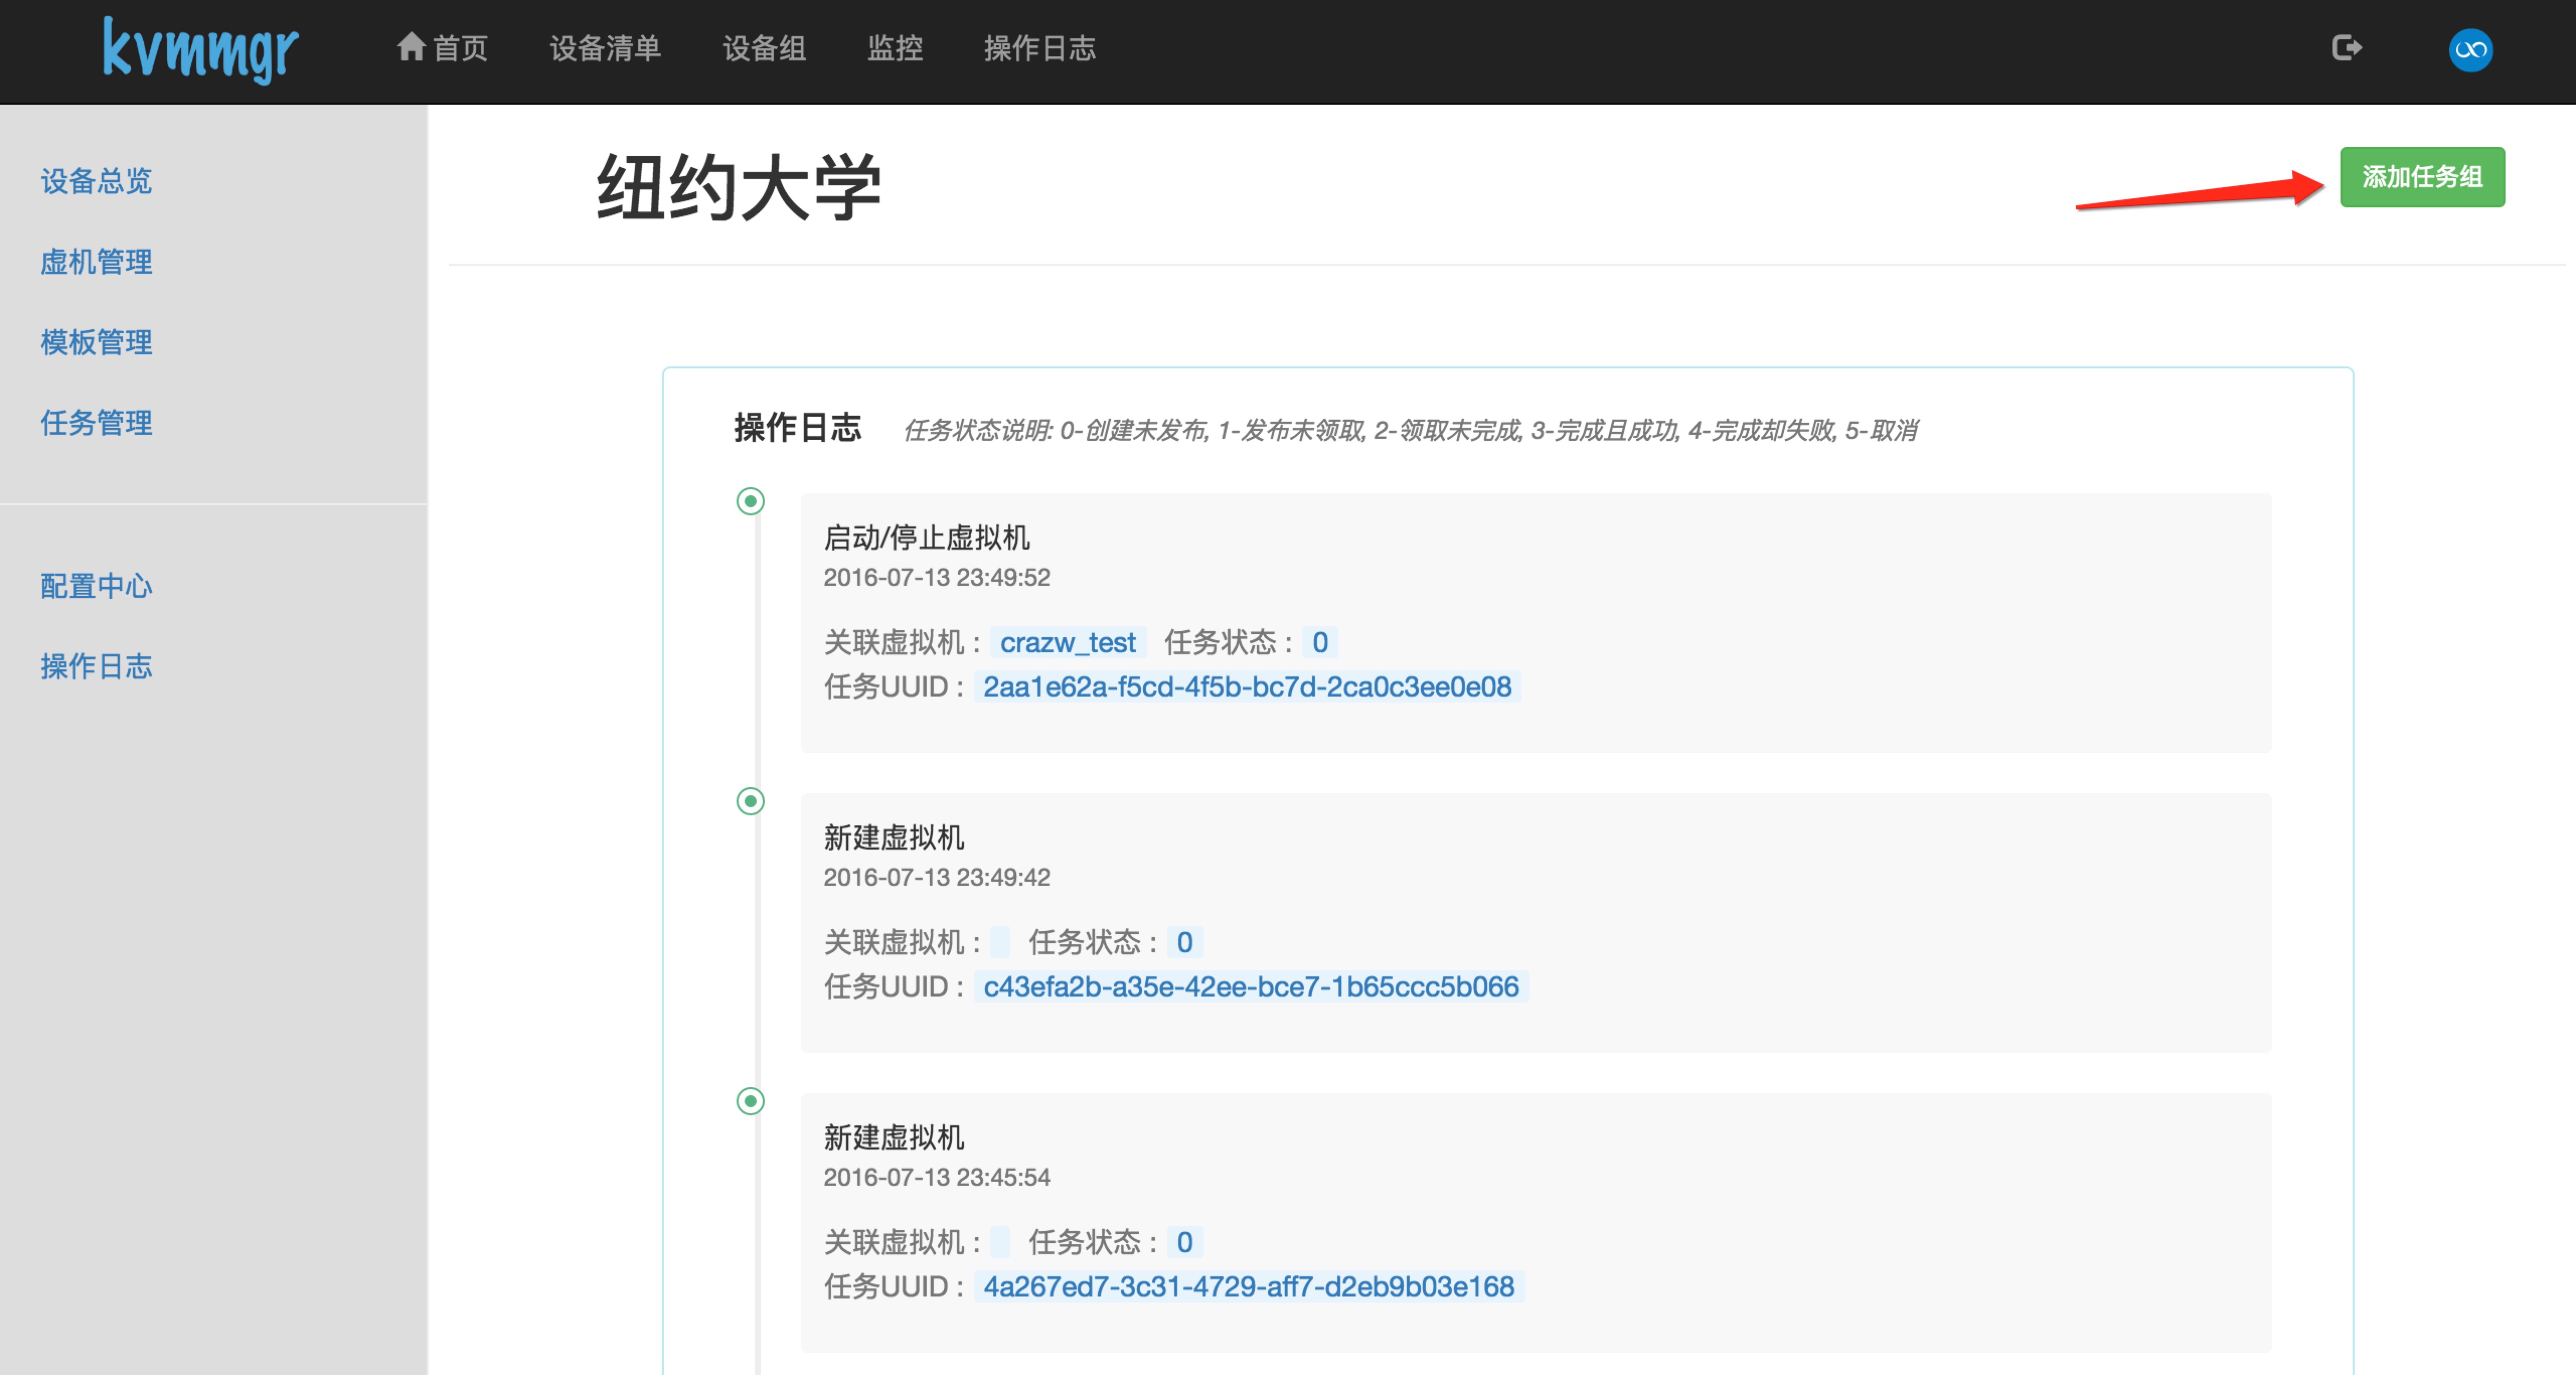Select 设备总览 in the sidebar

coord(96,181)
